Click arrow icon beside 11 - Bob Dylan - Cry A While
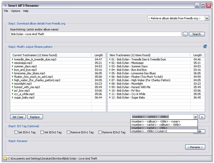214x163 pixels. click(x=110, y=94)
